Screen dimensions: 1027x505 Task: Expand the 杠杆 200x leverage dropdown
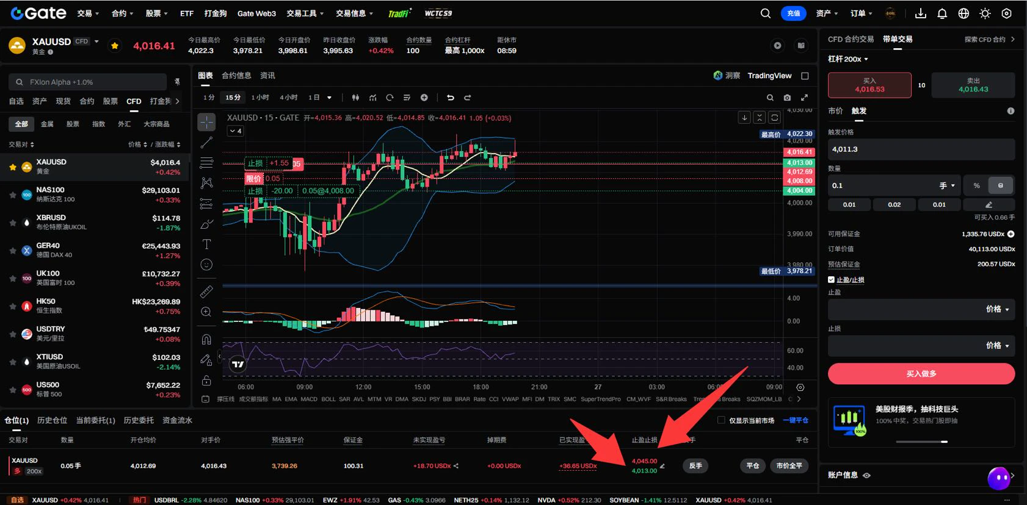[847, 59]
